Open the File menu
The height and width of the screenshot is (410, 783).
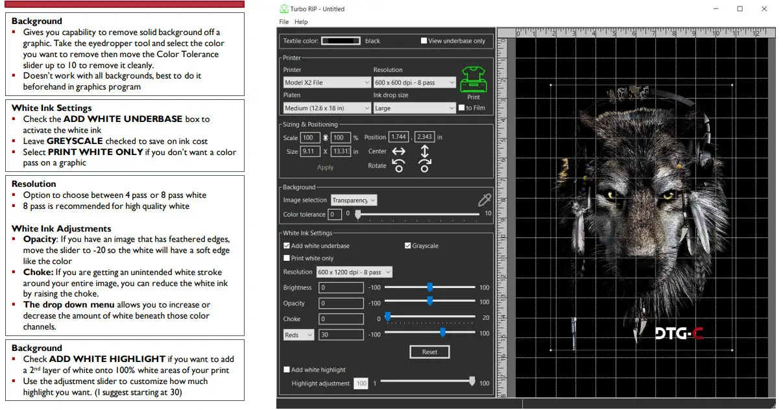pyautogui.click(x=283, y=22)
